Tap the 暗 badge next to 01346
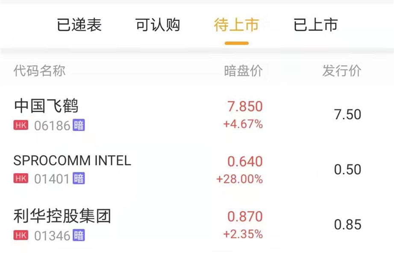The width and height of the screenshot is (394, 253). coord(79,235)
